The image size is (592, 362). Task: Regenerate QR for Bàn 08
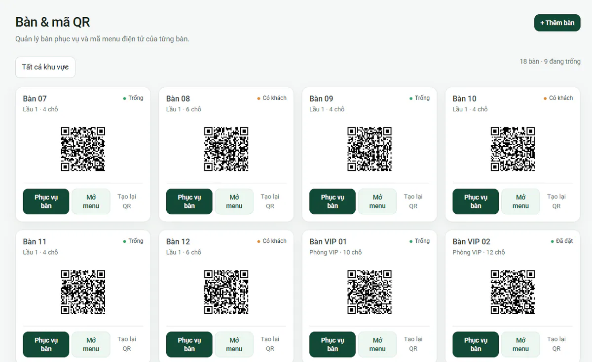[270, 201]
